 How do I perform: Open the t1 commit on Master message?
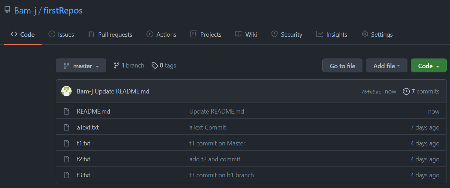[217, 143]
